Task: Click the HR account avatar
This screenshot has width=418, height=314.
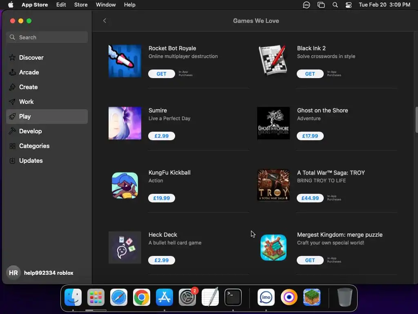Action: (x=13, y=273)
